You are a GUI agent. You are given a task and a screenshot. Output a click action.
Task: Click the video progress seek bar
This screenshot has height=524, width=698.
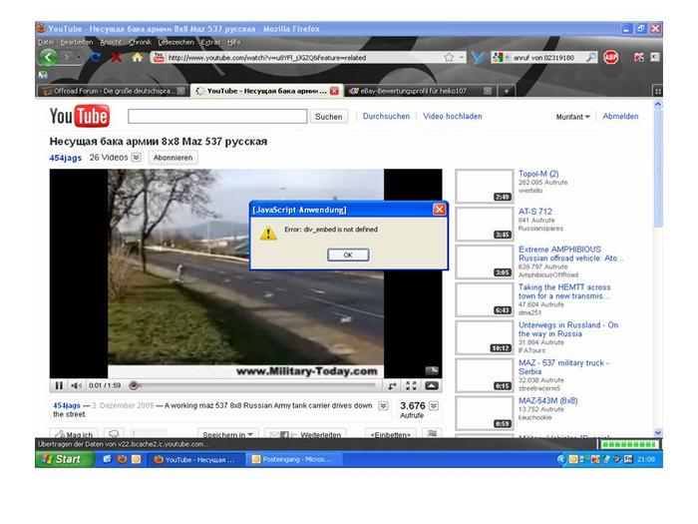point(253,385)
